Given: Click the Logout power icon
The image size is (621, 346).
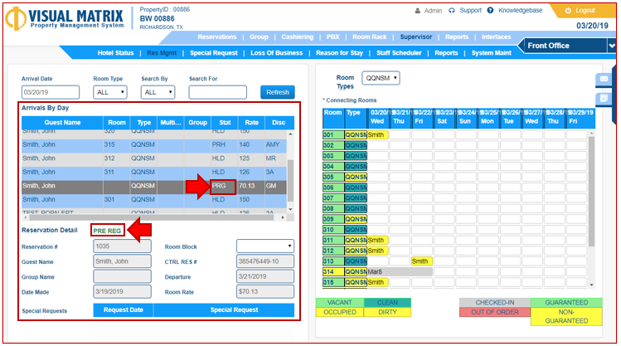Looking at the screenshot, I should point(566,11).
